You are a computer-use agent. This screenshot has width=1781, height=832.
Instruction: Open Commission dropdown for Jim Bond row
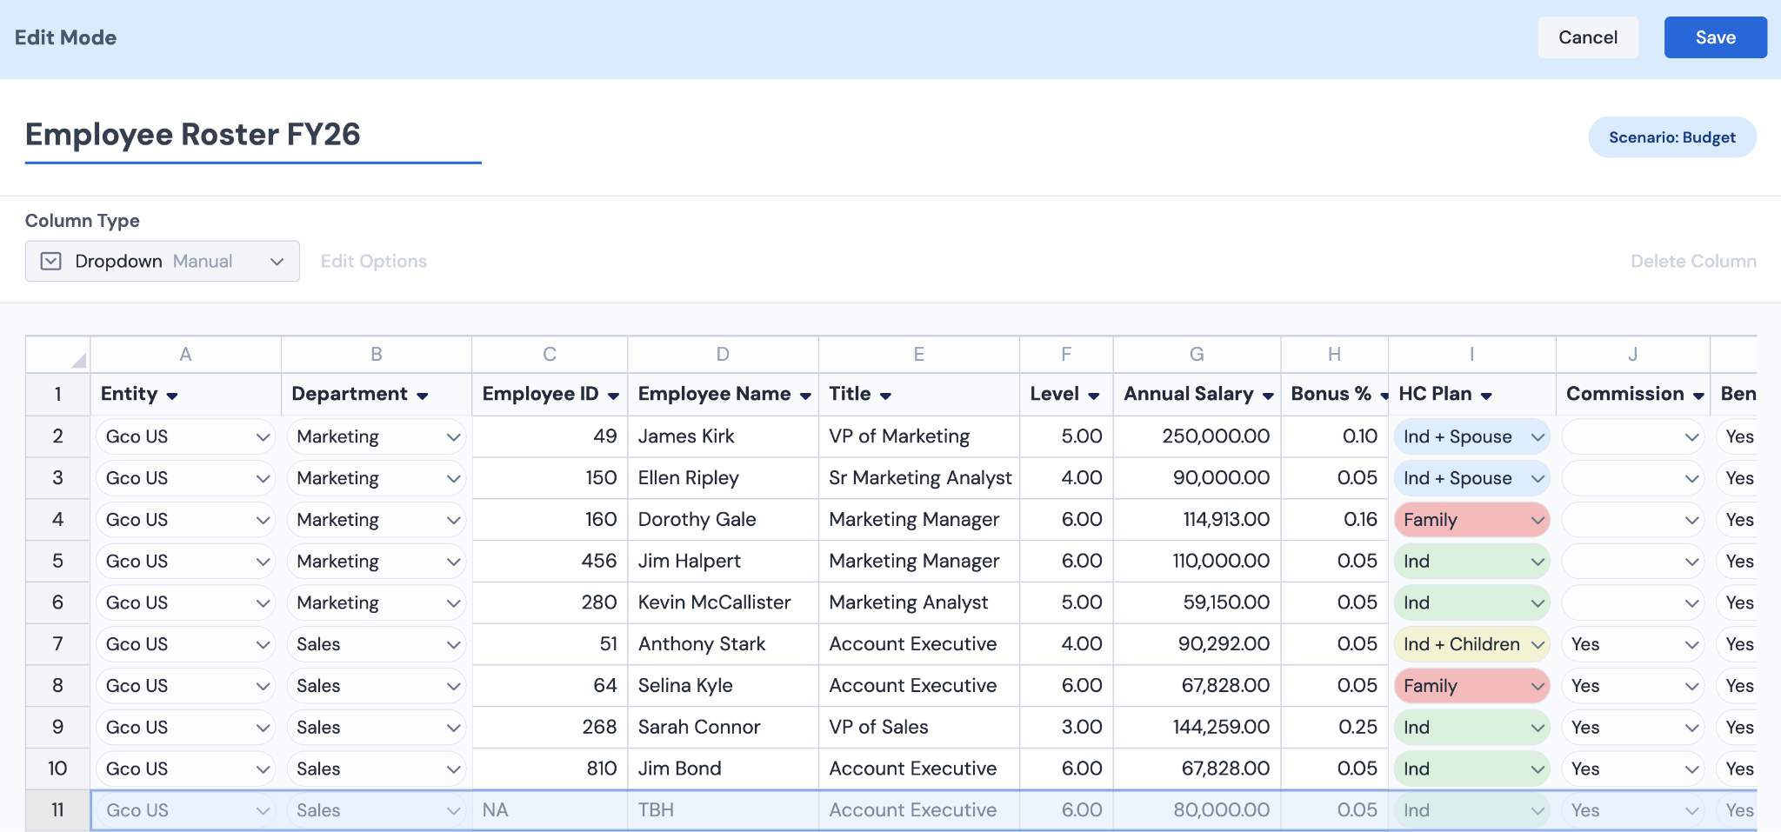(x=1632, y=769)
